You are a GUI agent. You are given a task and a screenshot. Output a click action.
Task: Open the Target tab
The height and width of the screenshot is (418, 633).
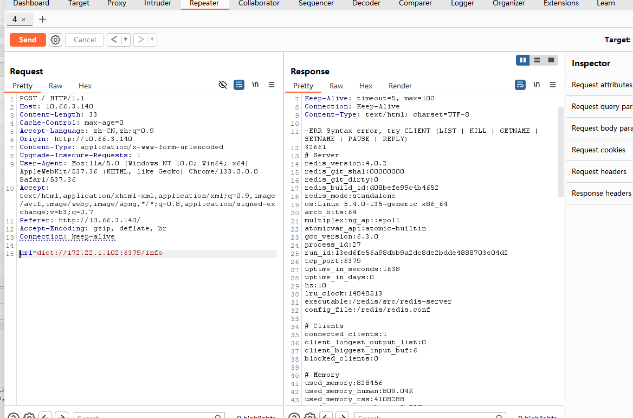79,3
